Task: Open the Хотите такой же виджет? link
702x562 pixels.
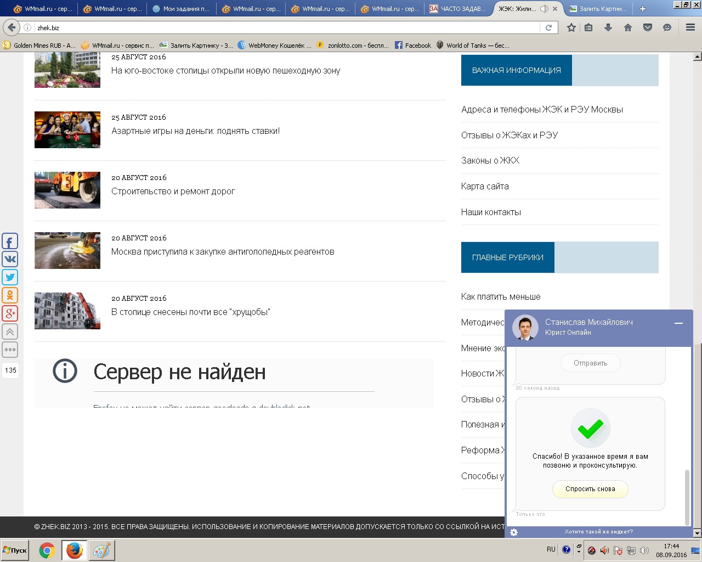Action: coord(599,532)
